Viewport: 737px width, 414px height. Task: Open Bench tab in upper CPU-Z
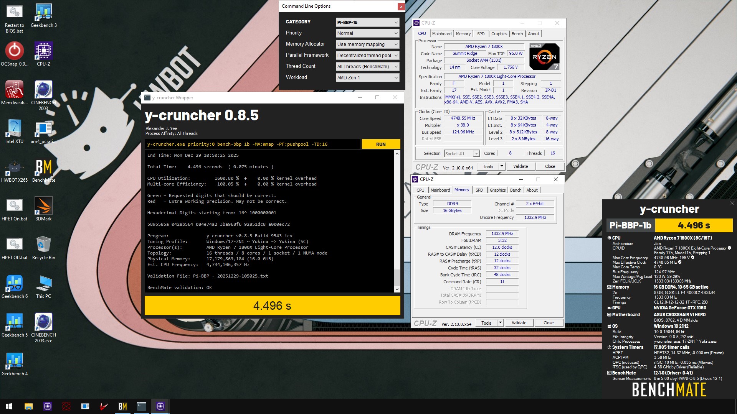tap(517, 34)
